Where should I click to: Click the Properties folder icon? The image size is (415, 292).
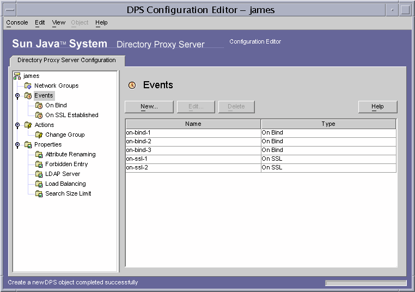pos(28,144)
